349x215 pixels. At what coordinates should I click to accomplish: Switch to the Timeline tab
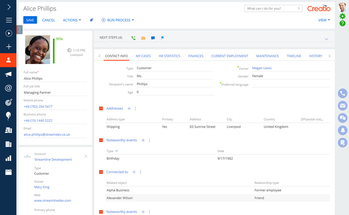(294, 56)
